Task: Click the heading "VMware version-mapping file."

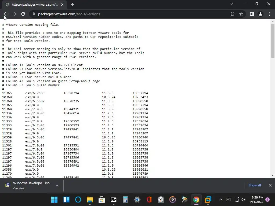Action: [x=33, y=25]
